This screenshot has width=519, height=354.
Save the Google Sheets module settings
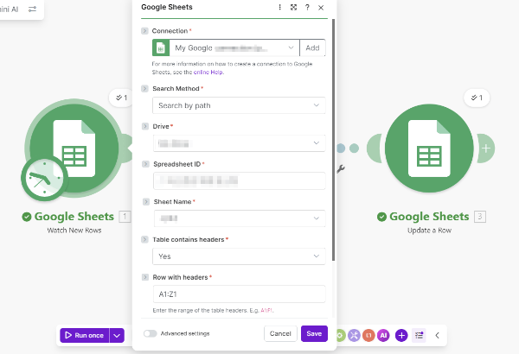314,333
